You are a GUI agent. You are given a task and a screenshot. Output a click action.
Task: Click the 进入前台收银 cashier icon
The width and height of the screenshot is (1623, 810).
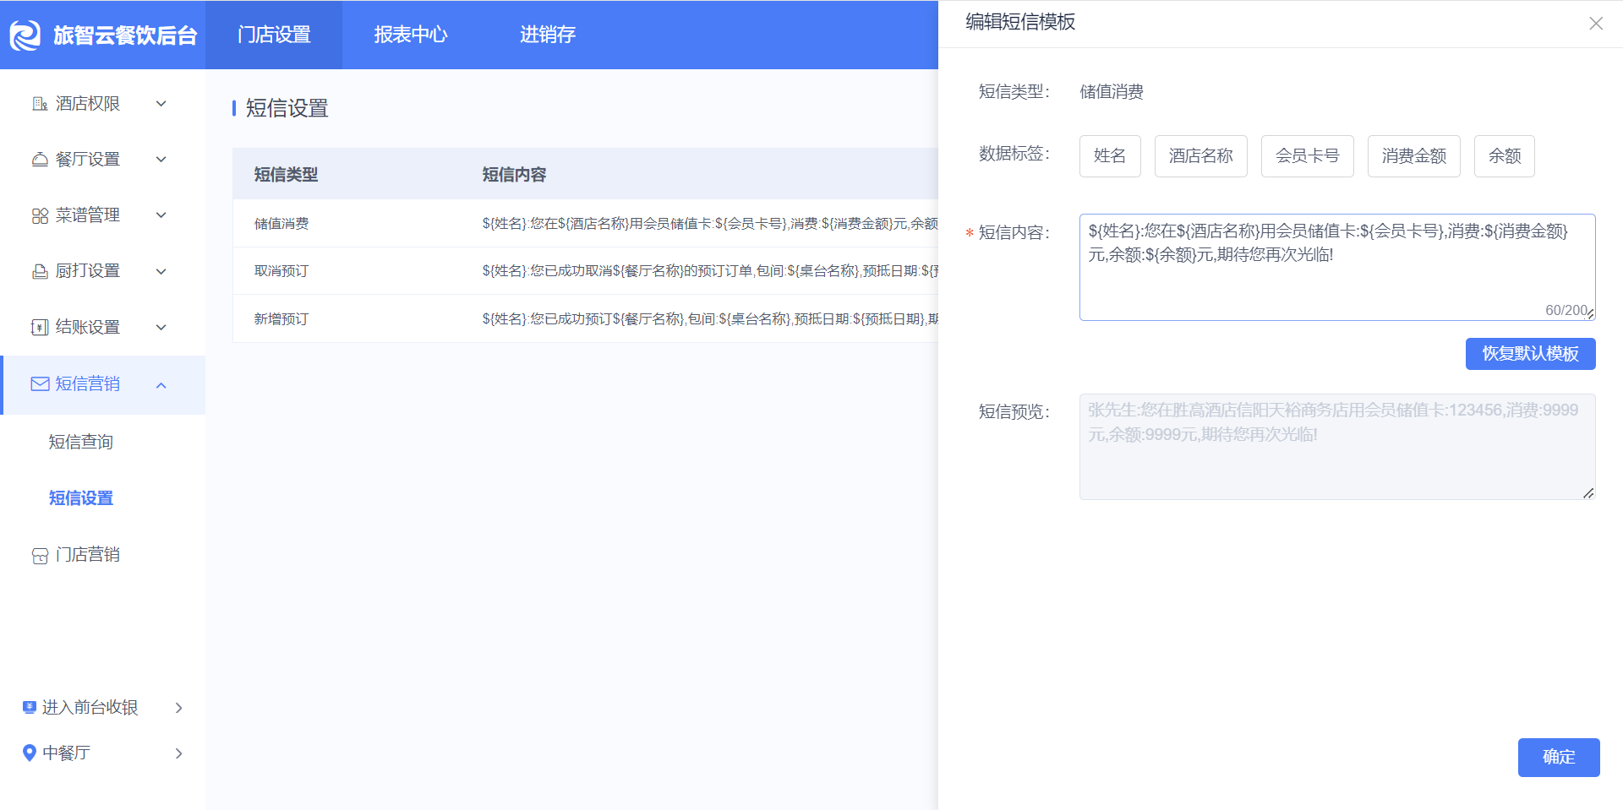point(30,707)
